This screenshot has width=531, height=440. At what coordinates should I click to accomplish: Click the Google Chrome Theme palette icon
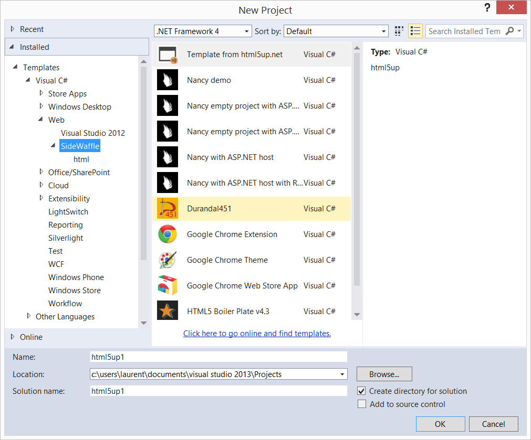pos(168,260)
